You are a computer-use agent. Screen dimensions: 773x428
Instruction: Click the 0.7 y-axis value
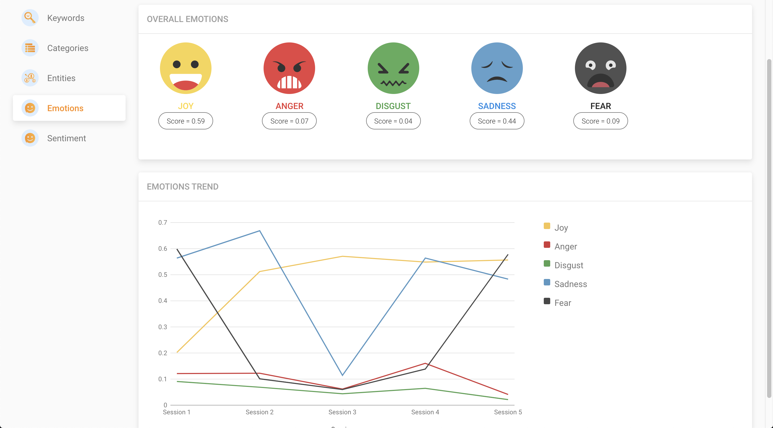[x=163, y=222]
